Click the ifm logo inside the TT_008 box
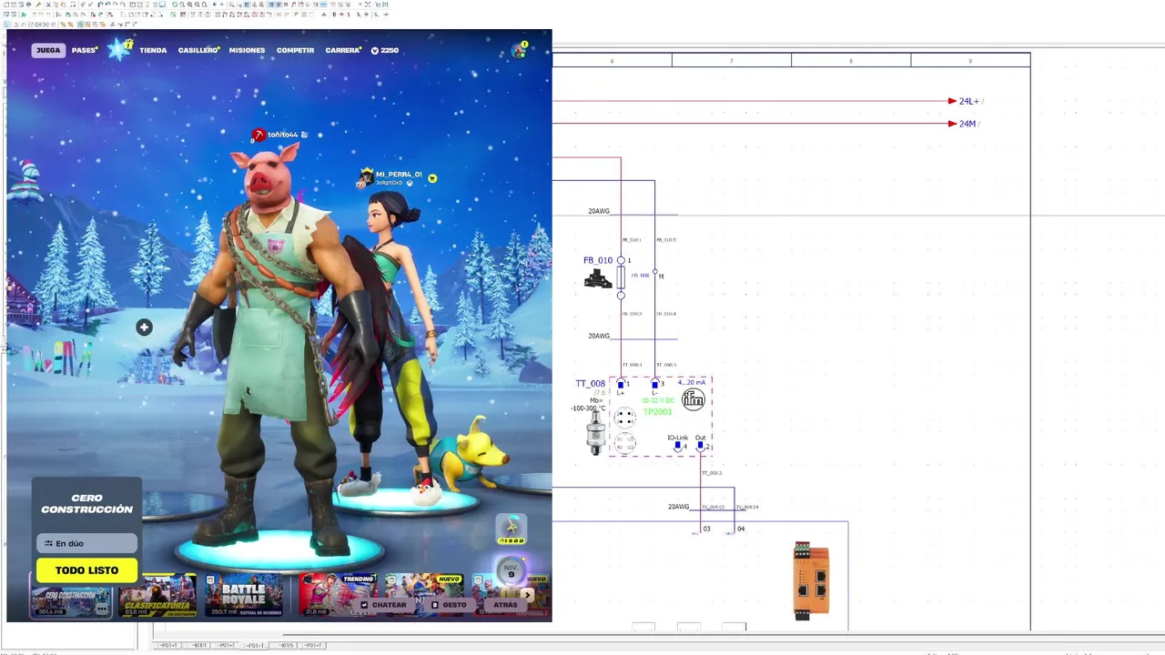Image resolution: width=1165 pixels, height=655 pixels. (694, 398)
